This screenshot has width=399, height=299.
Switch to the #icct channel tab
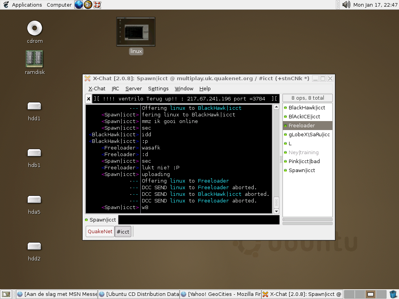(123, 232)
